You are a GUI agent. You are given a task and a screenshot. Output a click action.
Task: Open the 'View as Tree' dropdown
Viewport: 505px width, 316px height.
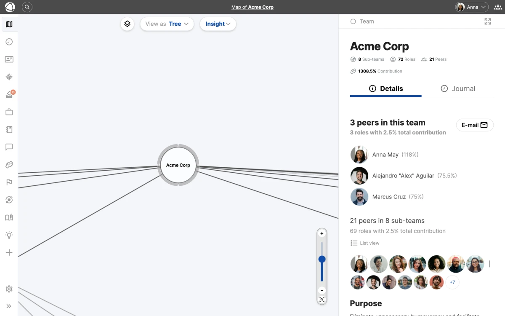tap(167, 24)
